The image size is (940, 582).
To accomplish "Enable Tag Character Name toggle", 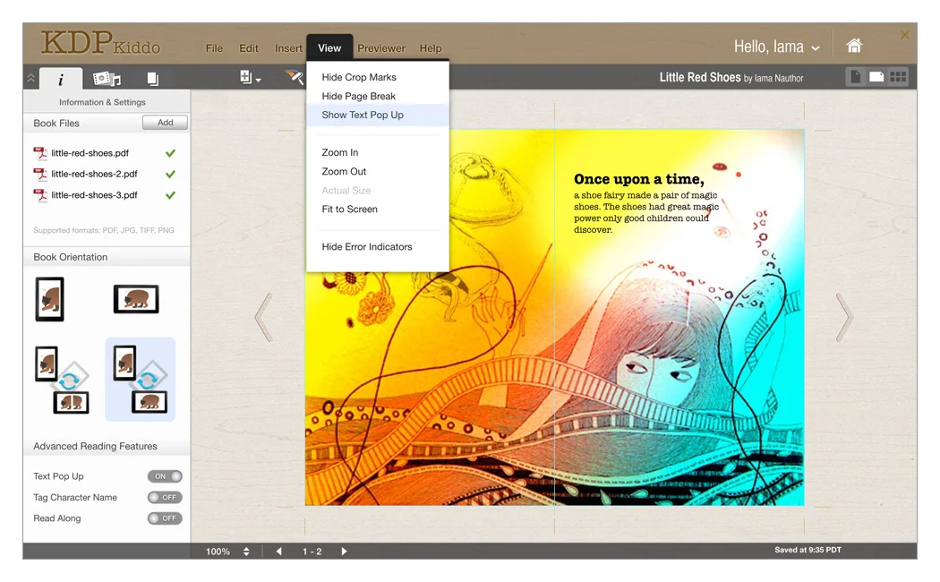I will [x=165, y=497].
